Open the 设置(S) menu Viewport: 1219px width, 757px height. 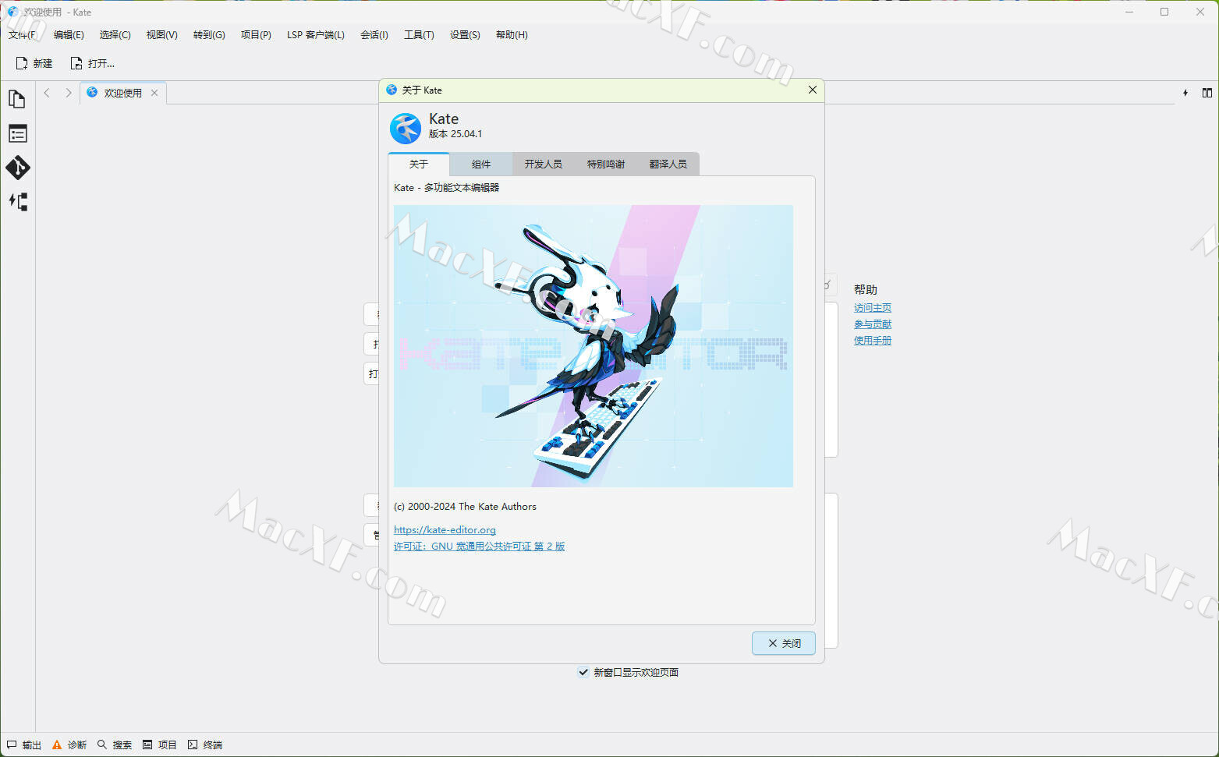click(465, 35)
